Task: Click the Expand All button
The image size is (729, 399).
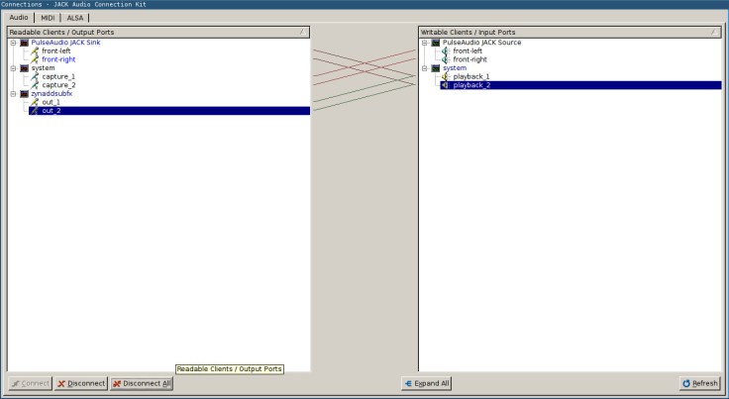Action: pos(426,383)
